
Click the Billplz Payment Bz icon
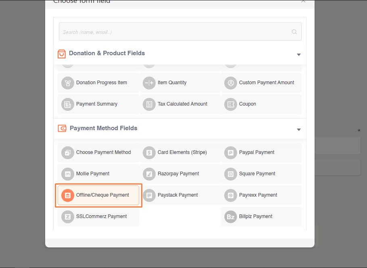231,217
